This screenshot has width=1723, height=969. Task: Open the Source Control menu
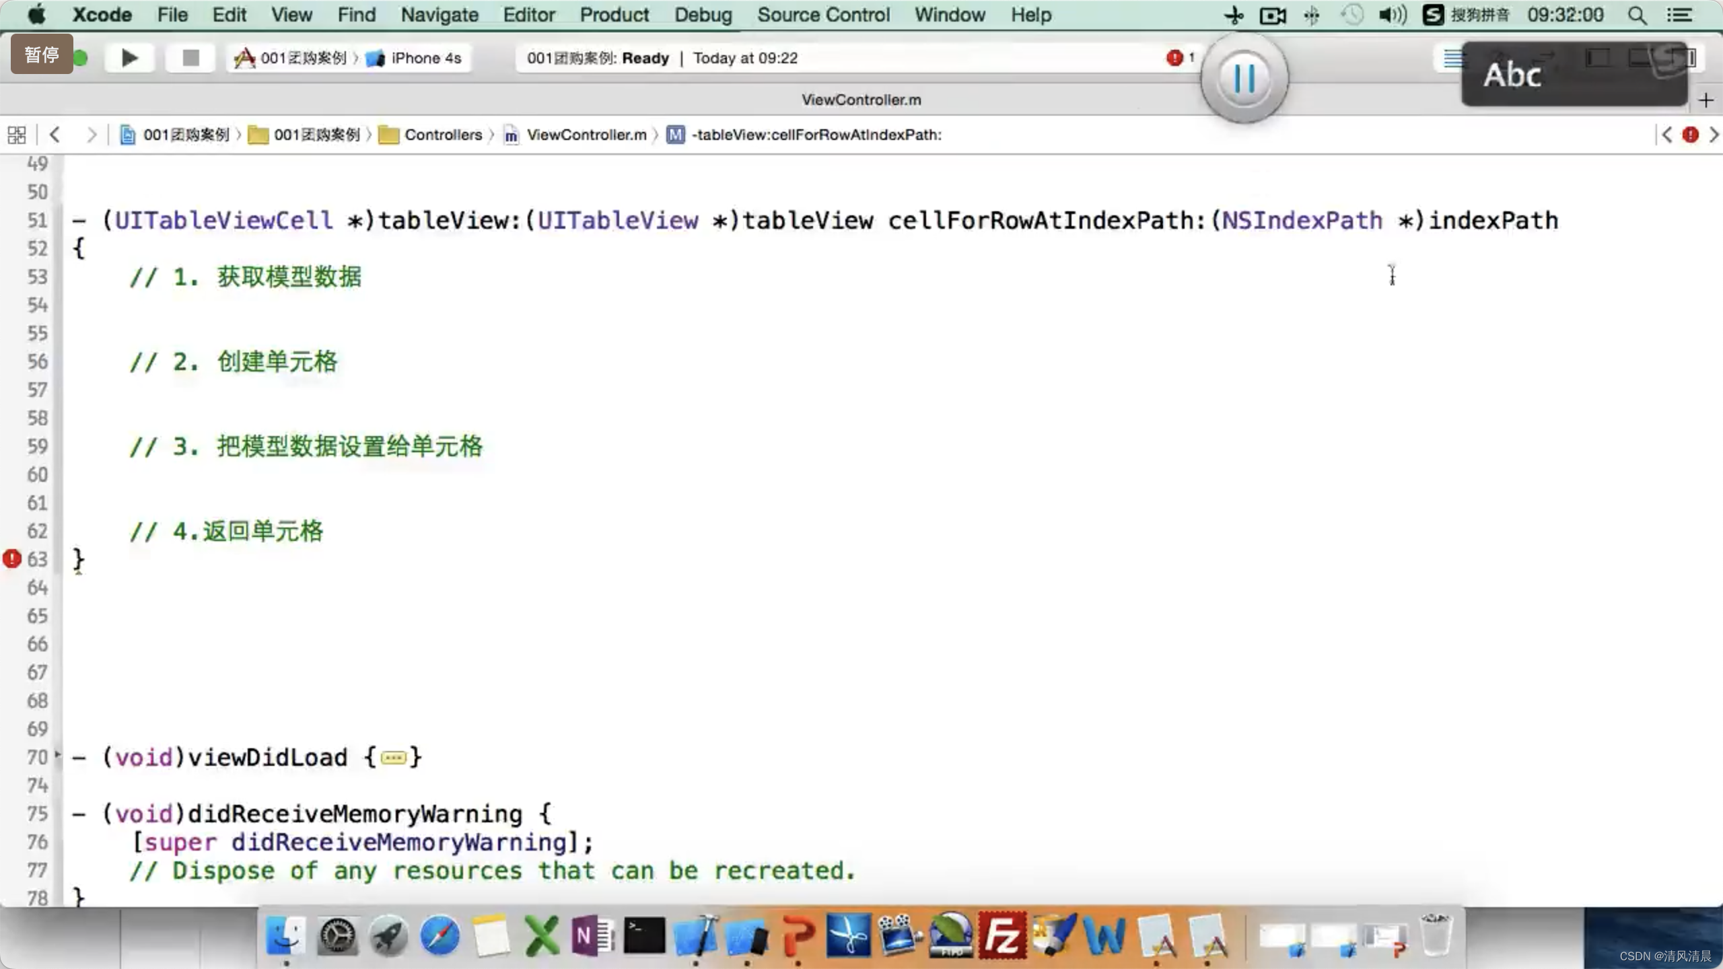pos(822,15)
